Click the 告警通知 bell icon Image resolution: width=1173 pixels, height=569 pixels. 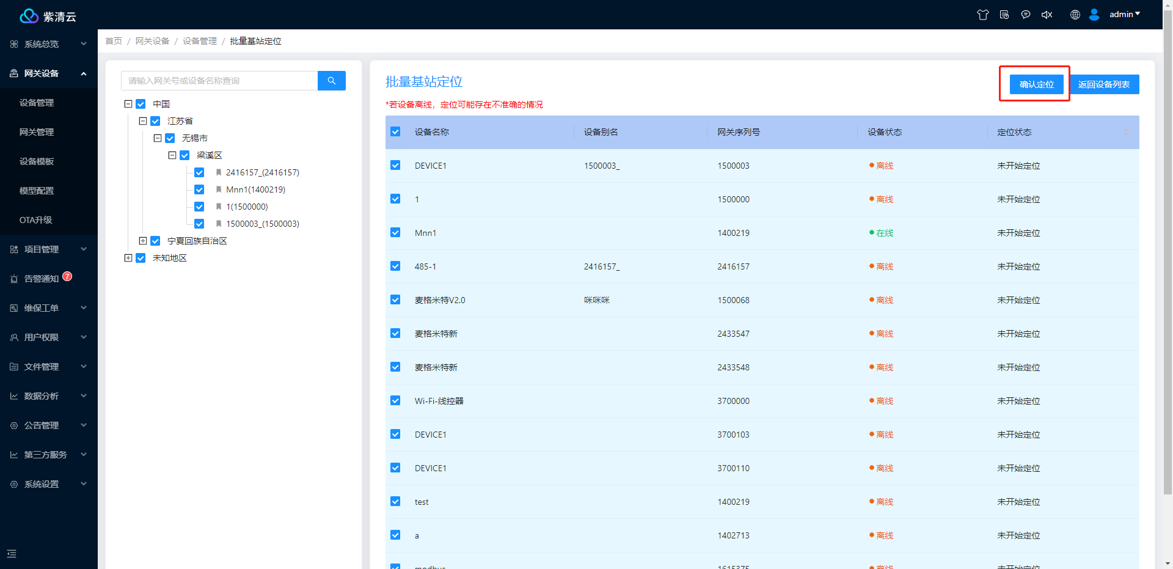pos(14,279)
